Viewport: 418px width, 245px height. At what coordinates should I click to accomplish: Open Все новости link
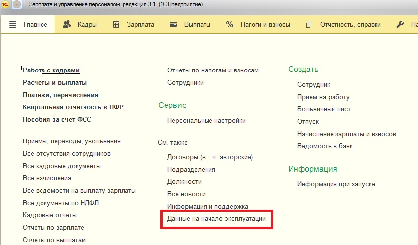click(x=186, y=194)
